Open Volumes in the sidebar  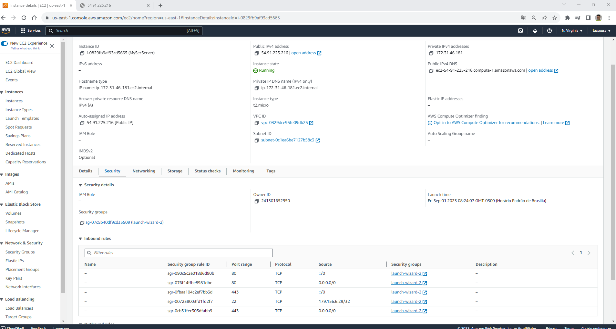pos(14,213)
